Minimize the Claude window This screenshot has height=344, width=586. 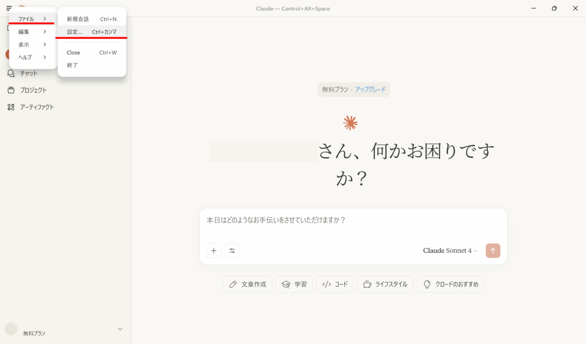tap(534, 8)
